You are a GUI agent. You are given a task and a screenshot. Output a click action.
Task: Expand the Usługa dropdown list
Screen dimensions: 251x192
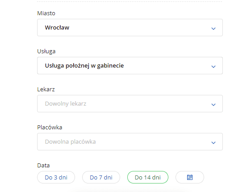(x=130, y=66)
